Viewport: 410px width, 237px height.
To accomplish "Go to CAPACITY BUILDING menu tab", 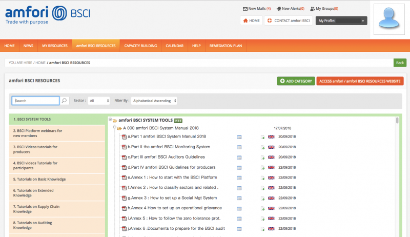I will click(140, 46).
